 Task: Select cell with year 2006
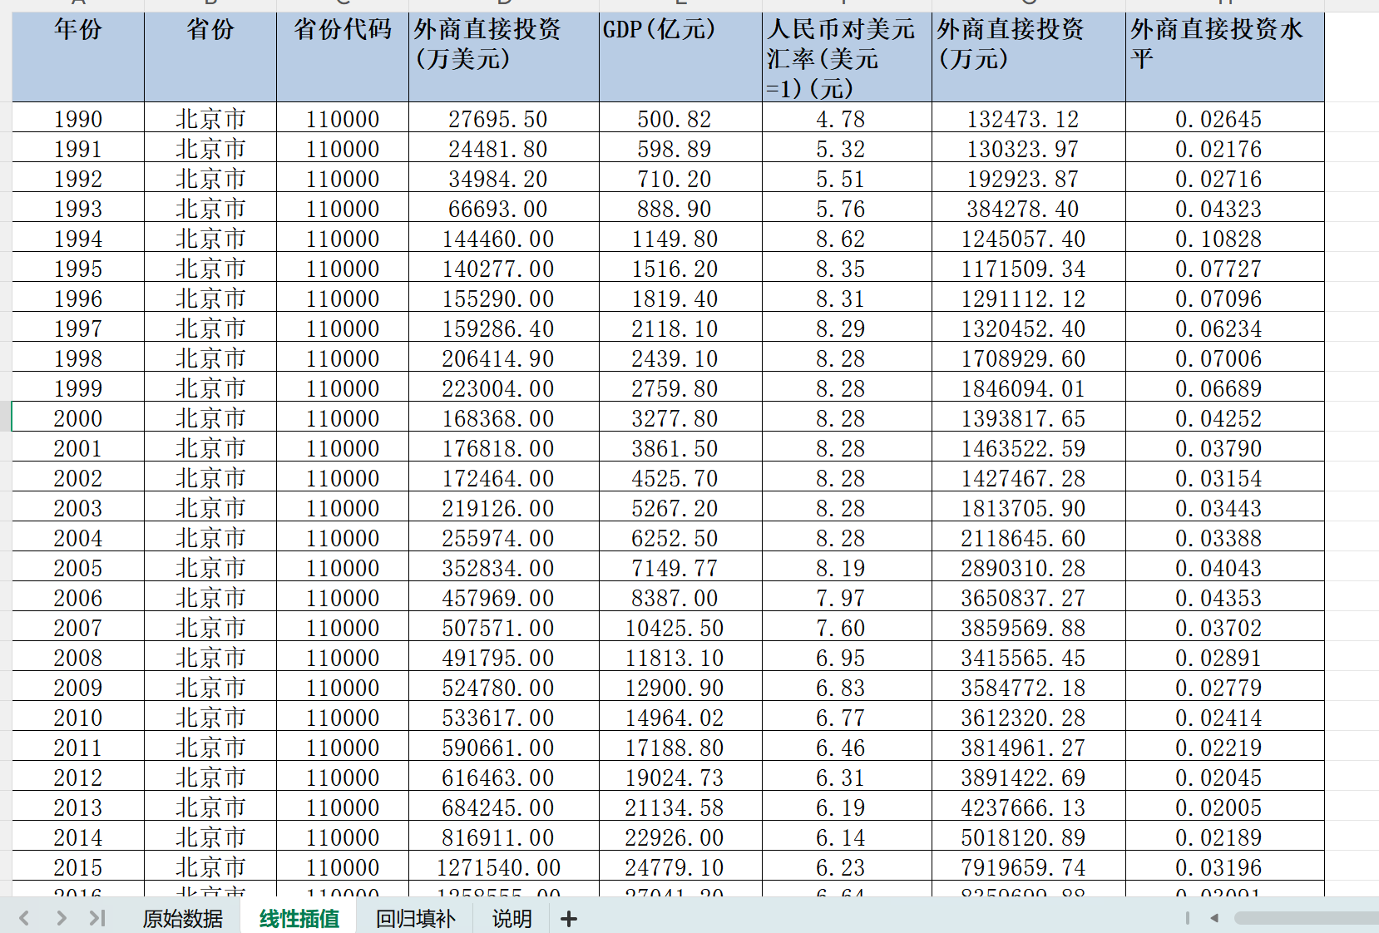pos(78,598)
